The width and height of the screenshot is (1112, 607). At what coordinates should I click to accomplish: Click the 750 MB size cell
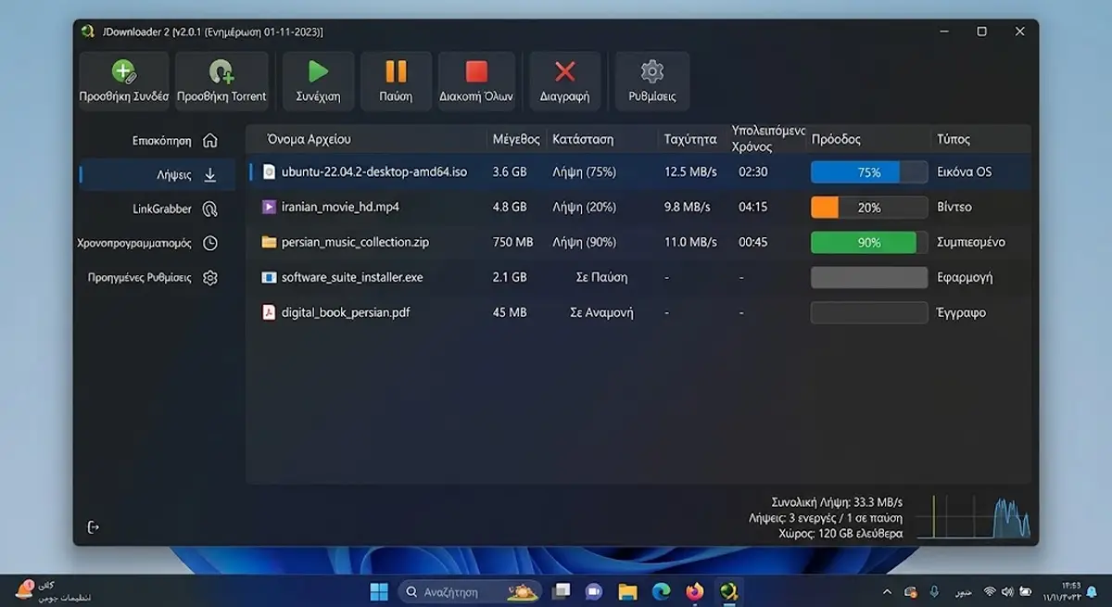tap(512, 242)
